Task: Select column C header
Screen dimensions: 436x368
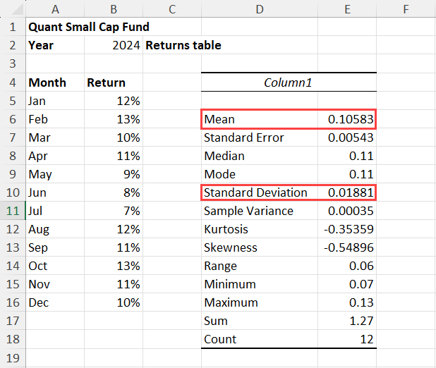Action: point(172,9)
